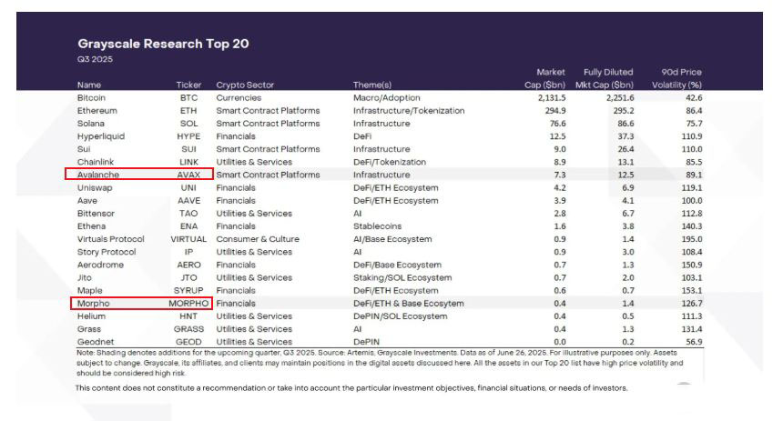Click the 'LINK' ticker cell

coord(188,162)
